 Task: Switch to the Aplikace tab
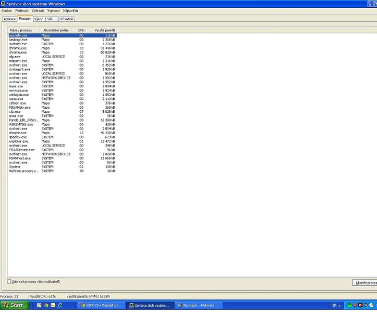[9, 19]
